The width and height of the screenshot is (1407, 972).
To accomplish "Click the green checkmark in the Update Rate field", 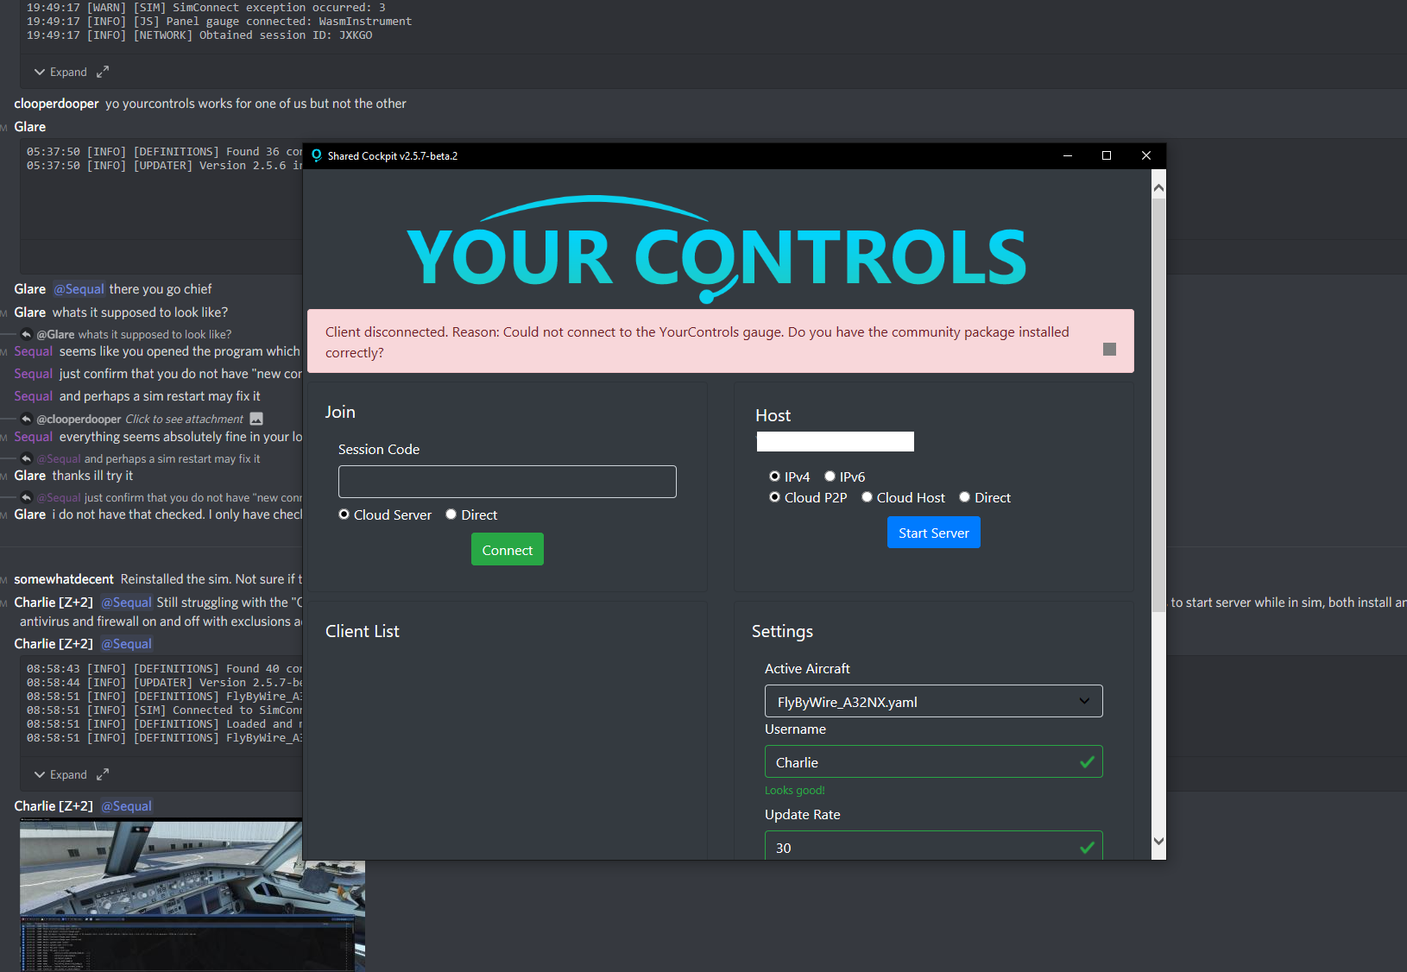I will point(1087,848).
